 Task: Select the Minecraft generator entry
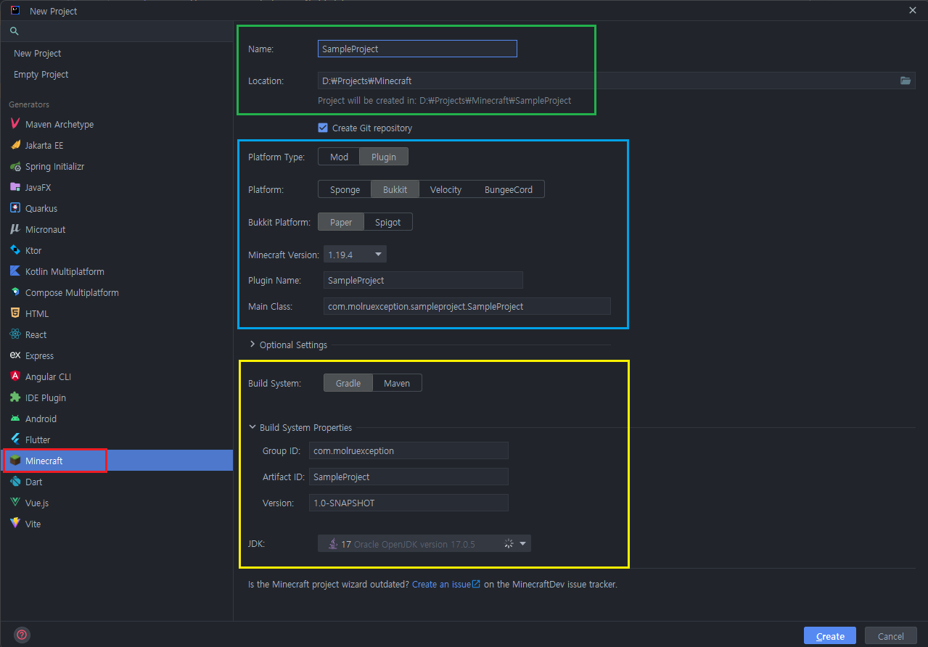[116, 461]
